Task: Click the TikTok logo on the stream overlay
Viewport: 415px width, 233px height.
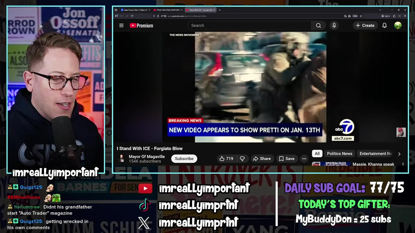Action: click(145, 205)
